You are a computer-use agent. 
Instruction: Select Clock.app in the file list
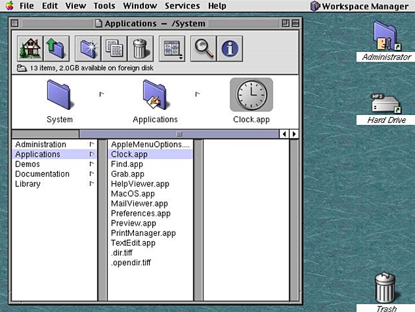[150, 154]
